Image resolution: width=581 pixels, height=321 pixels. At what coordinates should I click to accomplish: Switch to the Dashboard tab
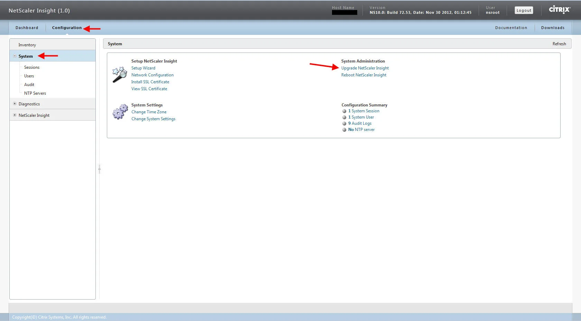click(x=27, y=28)
